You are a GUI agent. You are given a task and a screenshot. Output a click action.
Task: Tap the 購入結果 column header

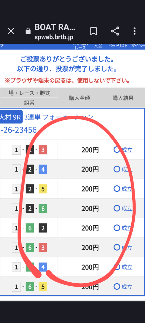pyautogui.click(x=123, y=98)
